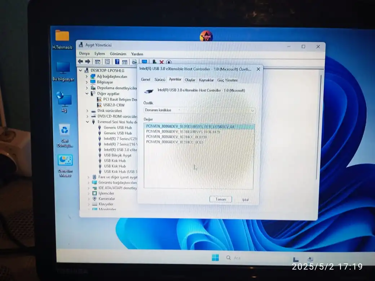Click the green device toolbar icon
The height and width of the screenshot is (281, 375).
(154, 62)
